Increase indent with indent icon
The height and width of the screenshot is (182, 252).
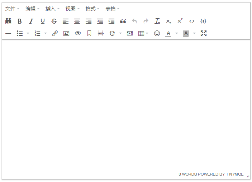point(111,21)
